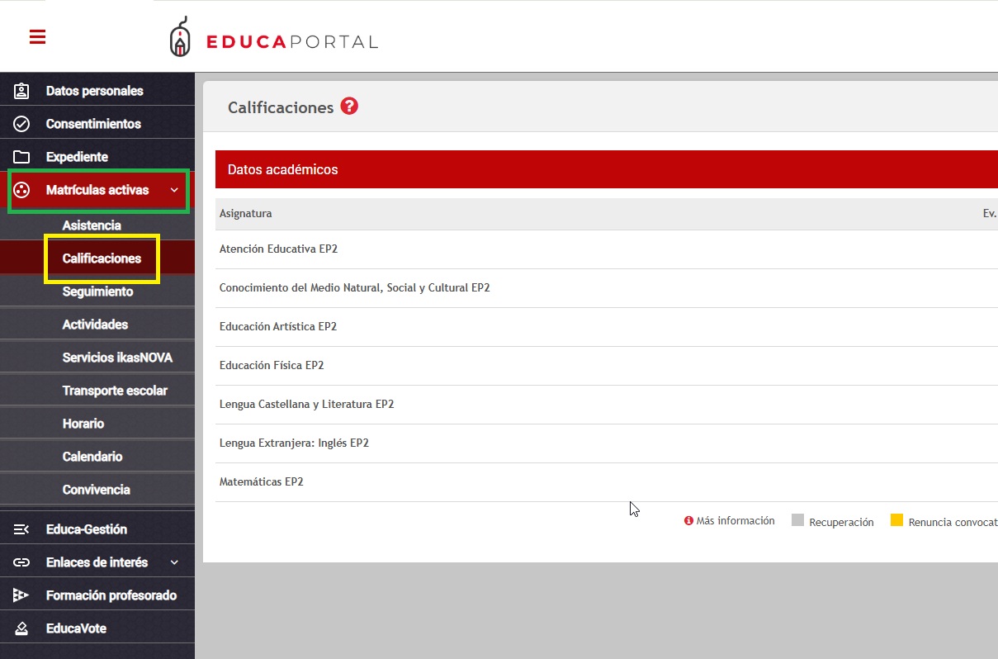The image size is (998, 659).
Task: Click the Educa-Gestión list icon
Action: [x=21, y=529]
